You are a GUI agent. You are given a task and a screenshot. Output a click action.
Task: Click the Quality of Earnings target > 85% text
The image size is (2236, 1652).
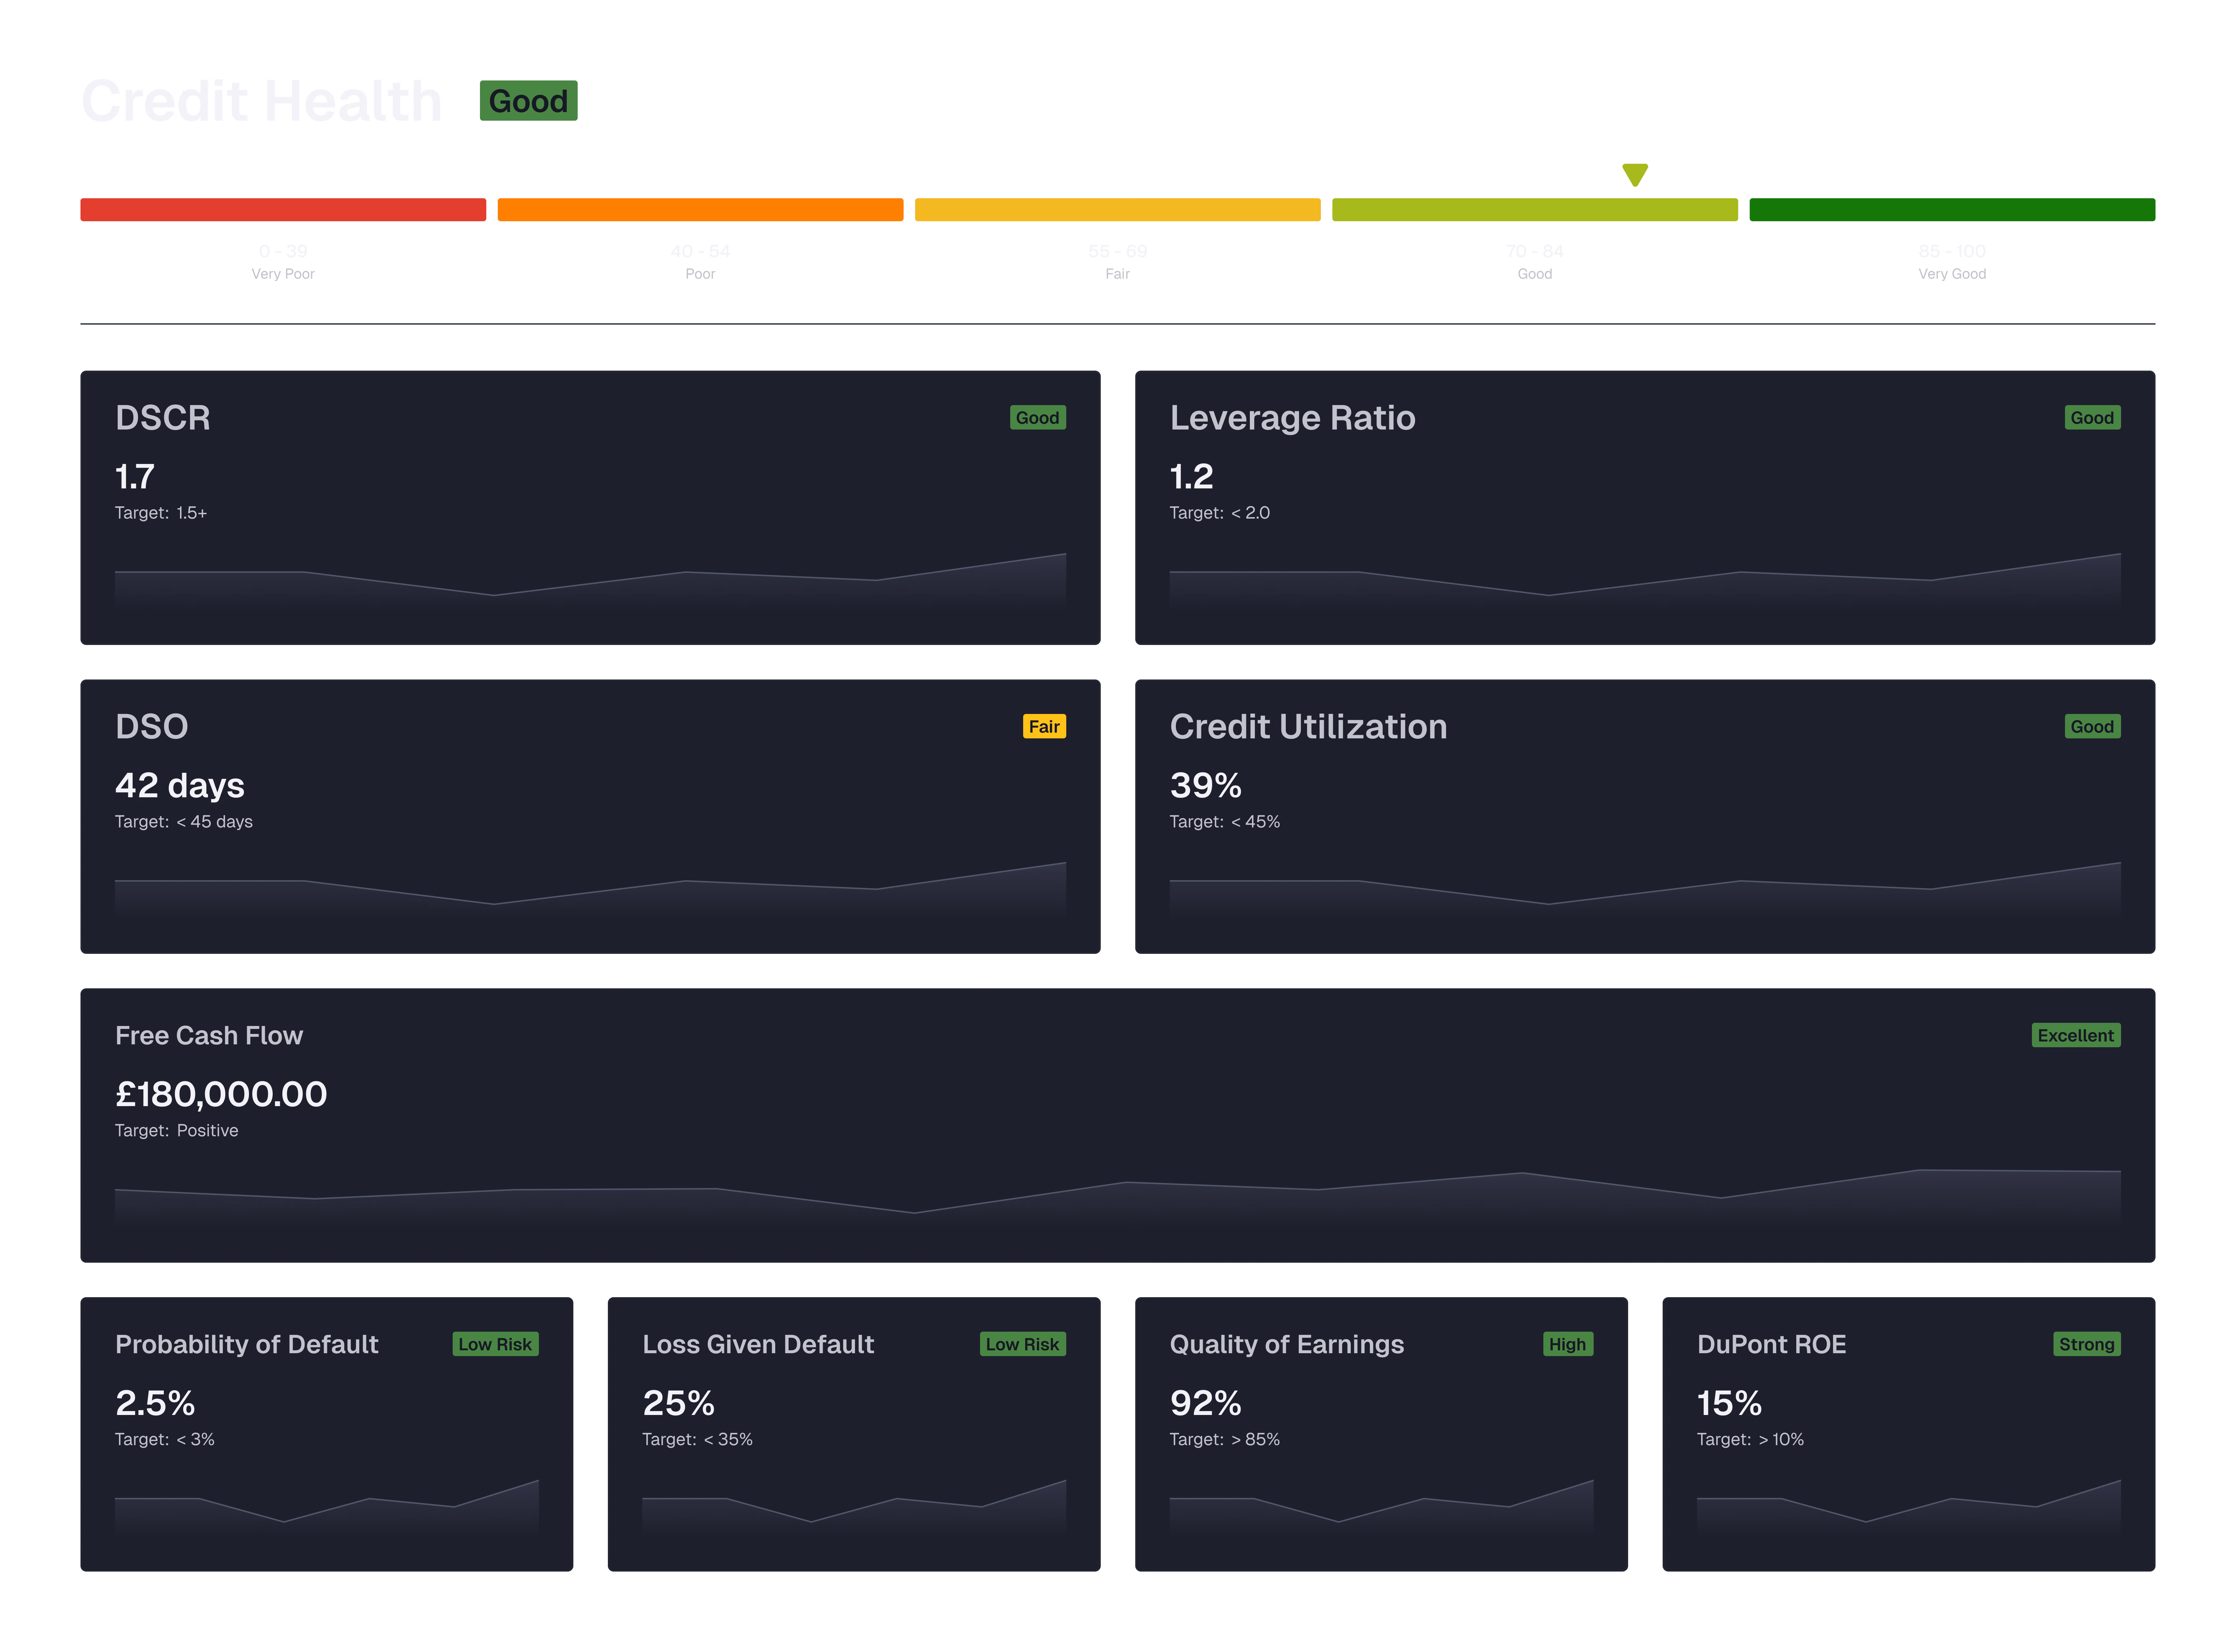[1225, 1440]
